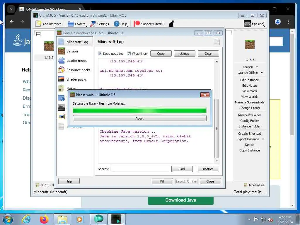Viewport: 300px width, 225px height.
Task: Click the Notes page icon
Action: click(61, 88)
